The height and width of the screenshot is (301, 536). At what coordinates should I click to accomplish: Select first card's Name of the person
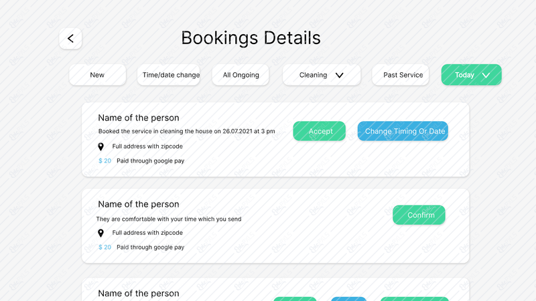(139, 118)
